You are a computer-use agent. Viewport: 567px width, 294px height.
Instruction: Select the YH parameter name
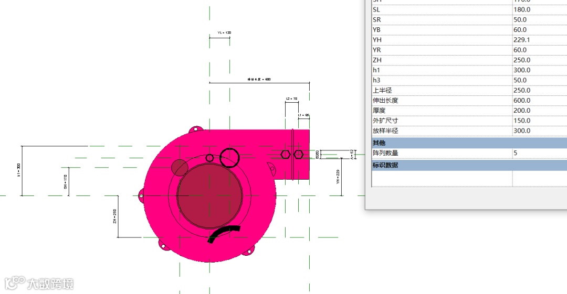pos(377,40)
